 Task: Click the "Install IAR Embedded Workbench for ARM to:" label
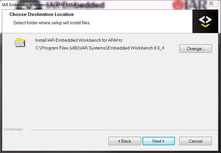point(79,40)
